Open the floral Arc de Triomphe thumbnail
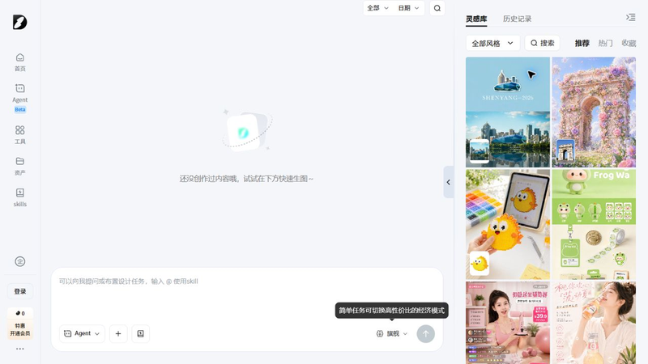This screenshot has height=364, width=648. pos(594,112)
